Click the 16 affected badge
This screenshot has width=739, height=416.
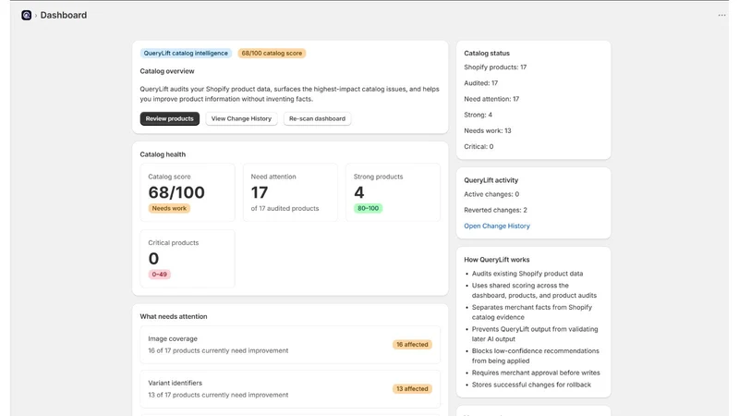(412, 345)
